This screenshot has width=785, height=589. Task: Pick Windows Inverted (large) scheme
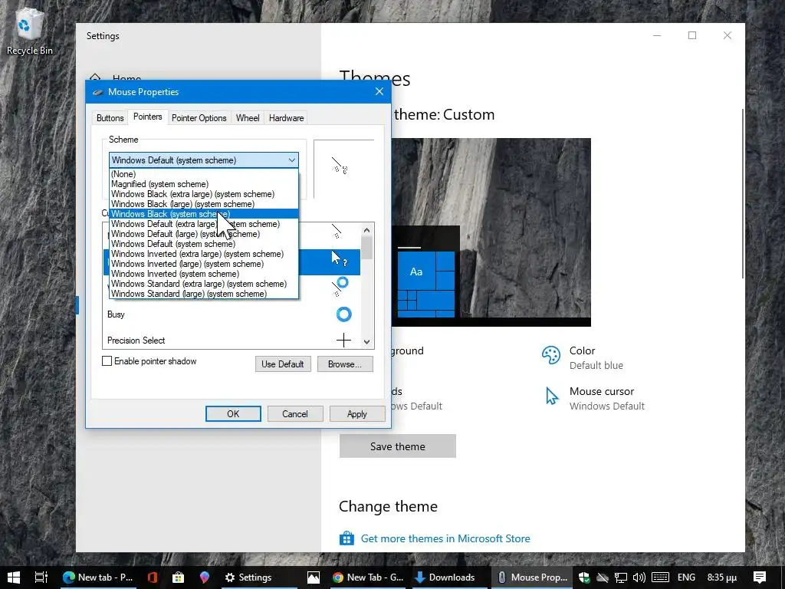204,264
